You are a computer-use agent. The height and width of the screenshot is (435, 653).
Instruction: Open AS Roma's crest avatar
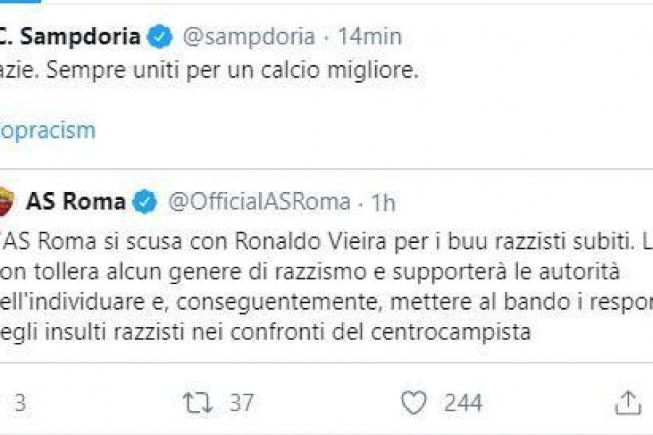pyautogui.click(x=5, y=202)
